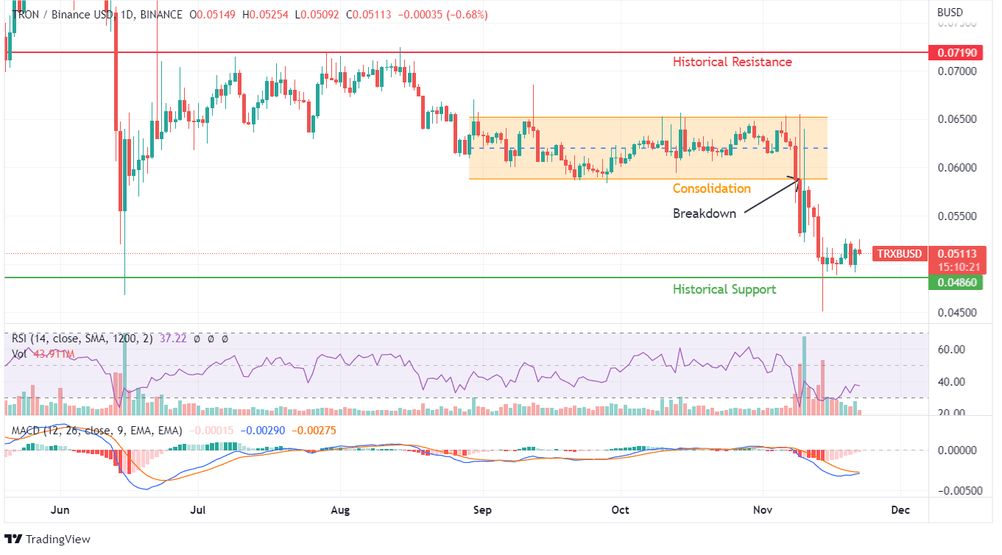Click the close value C0.05113 in header
1002x555 pixels.
coord(370,15)
